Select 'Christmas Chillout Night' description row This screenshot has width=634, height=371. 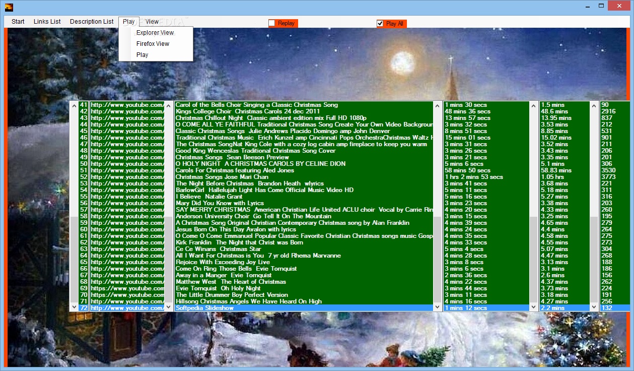tap(304, 118)
